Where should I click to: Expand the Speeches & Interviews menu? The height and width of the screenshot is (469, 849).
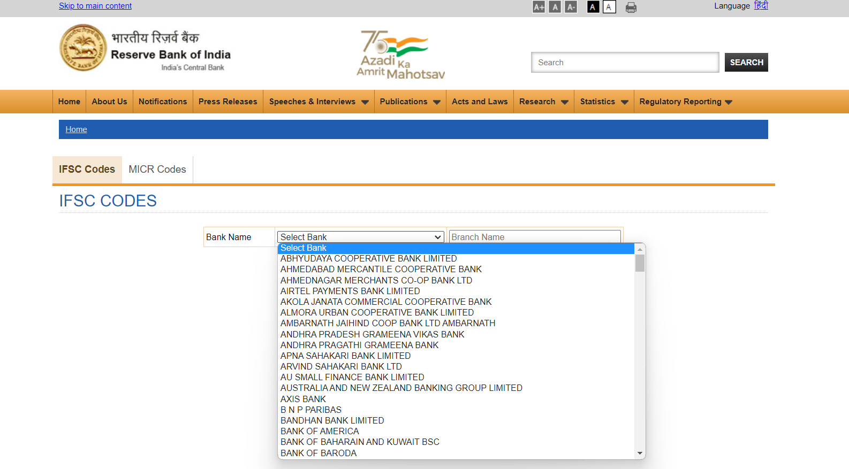click(x=319, y=102)
